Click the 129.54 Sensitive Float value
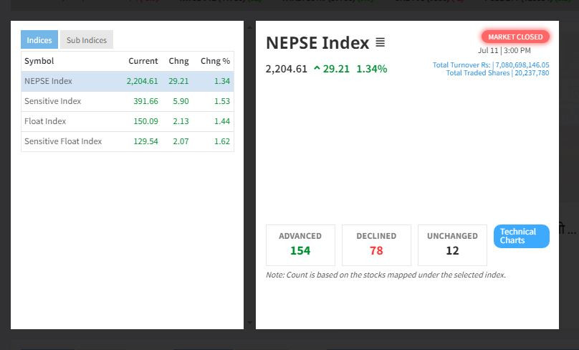The image size is (579, 350). click(x=145, y=141)
